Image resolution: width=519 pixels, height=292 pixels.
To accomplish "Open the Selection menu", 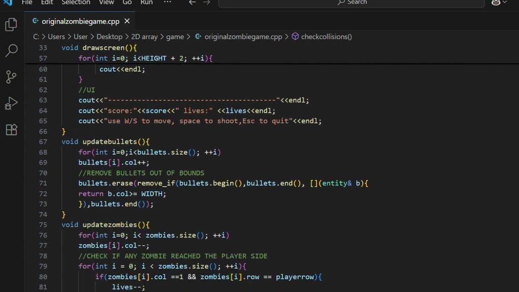I will tap(76, 2).
